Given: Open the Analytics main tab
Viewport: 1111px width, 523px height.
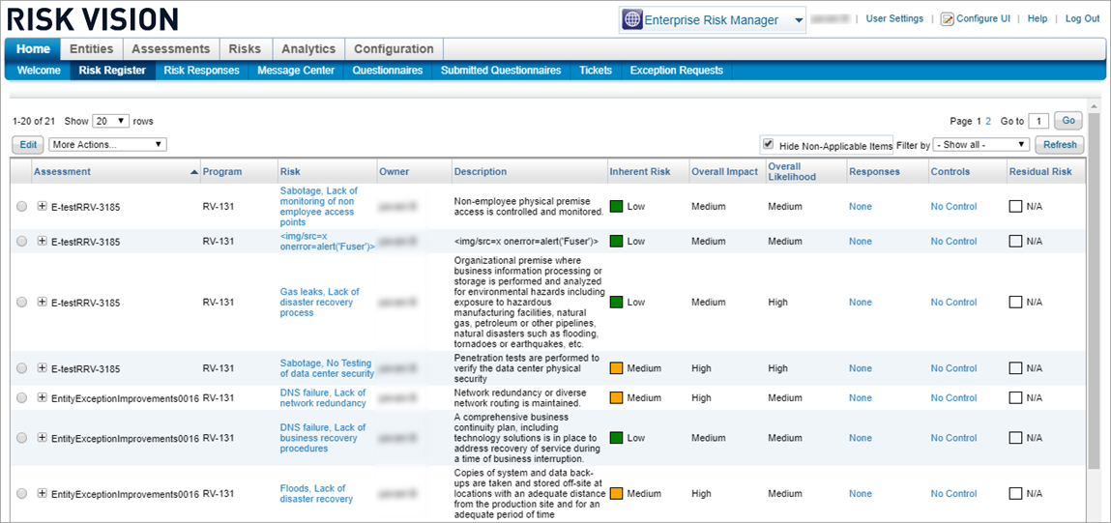Looking at the screenshot, I should pos(308,49).
